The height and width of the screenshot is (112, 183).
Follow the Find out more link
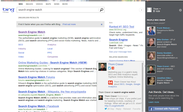[69, 24]
